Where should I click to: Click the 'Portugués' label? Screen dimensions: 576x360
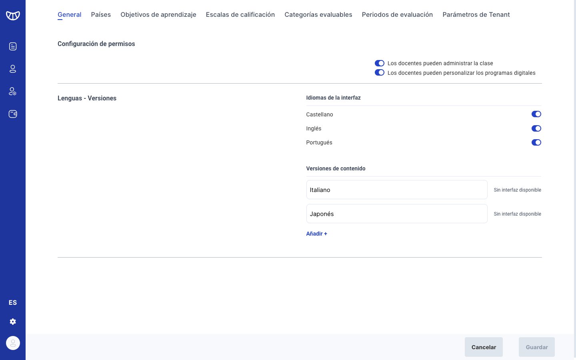pos(319,142)
